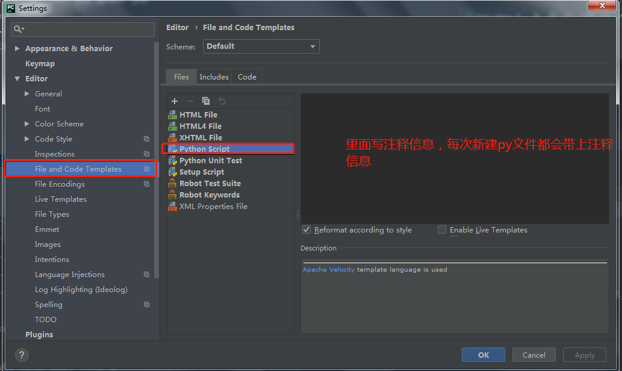Expand the Color Scheme node
The width and height of the screenshot is (622, 371).
(27, 124)
